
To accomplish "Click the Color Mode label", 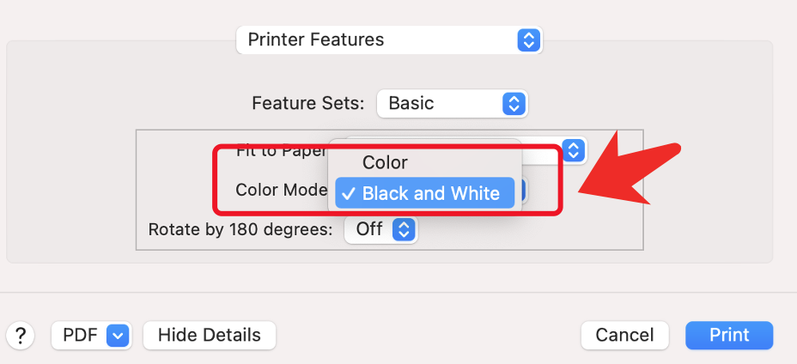I will tap(281, 190).
